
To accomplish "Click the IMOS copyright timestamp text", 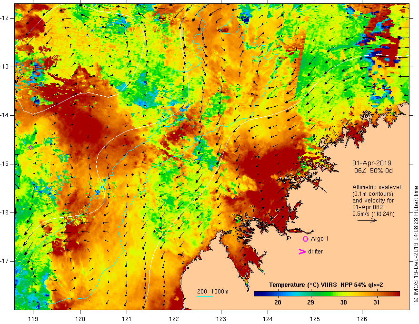I will [x=416, y=244].
